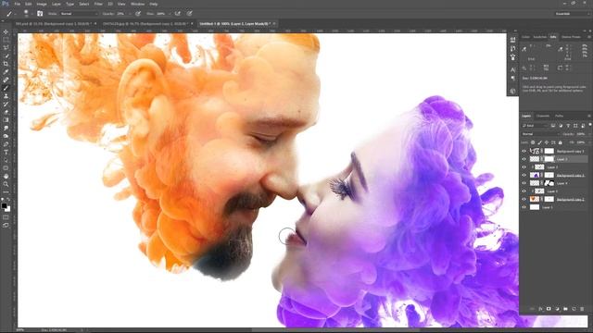The image size is (593, 333).
Task: Select Layer 2 mask thumbnail
Action: (549, 159)
